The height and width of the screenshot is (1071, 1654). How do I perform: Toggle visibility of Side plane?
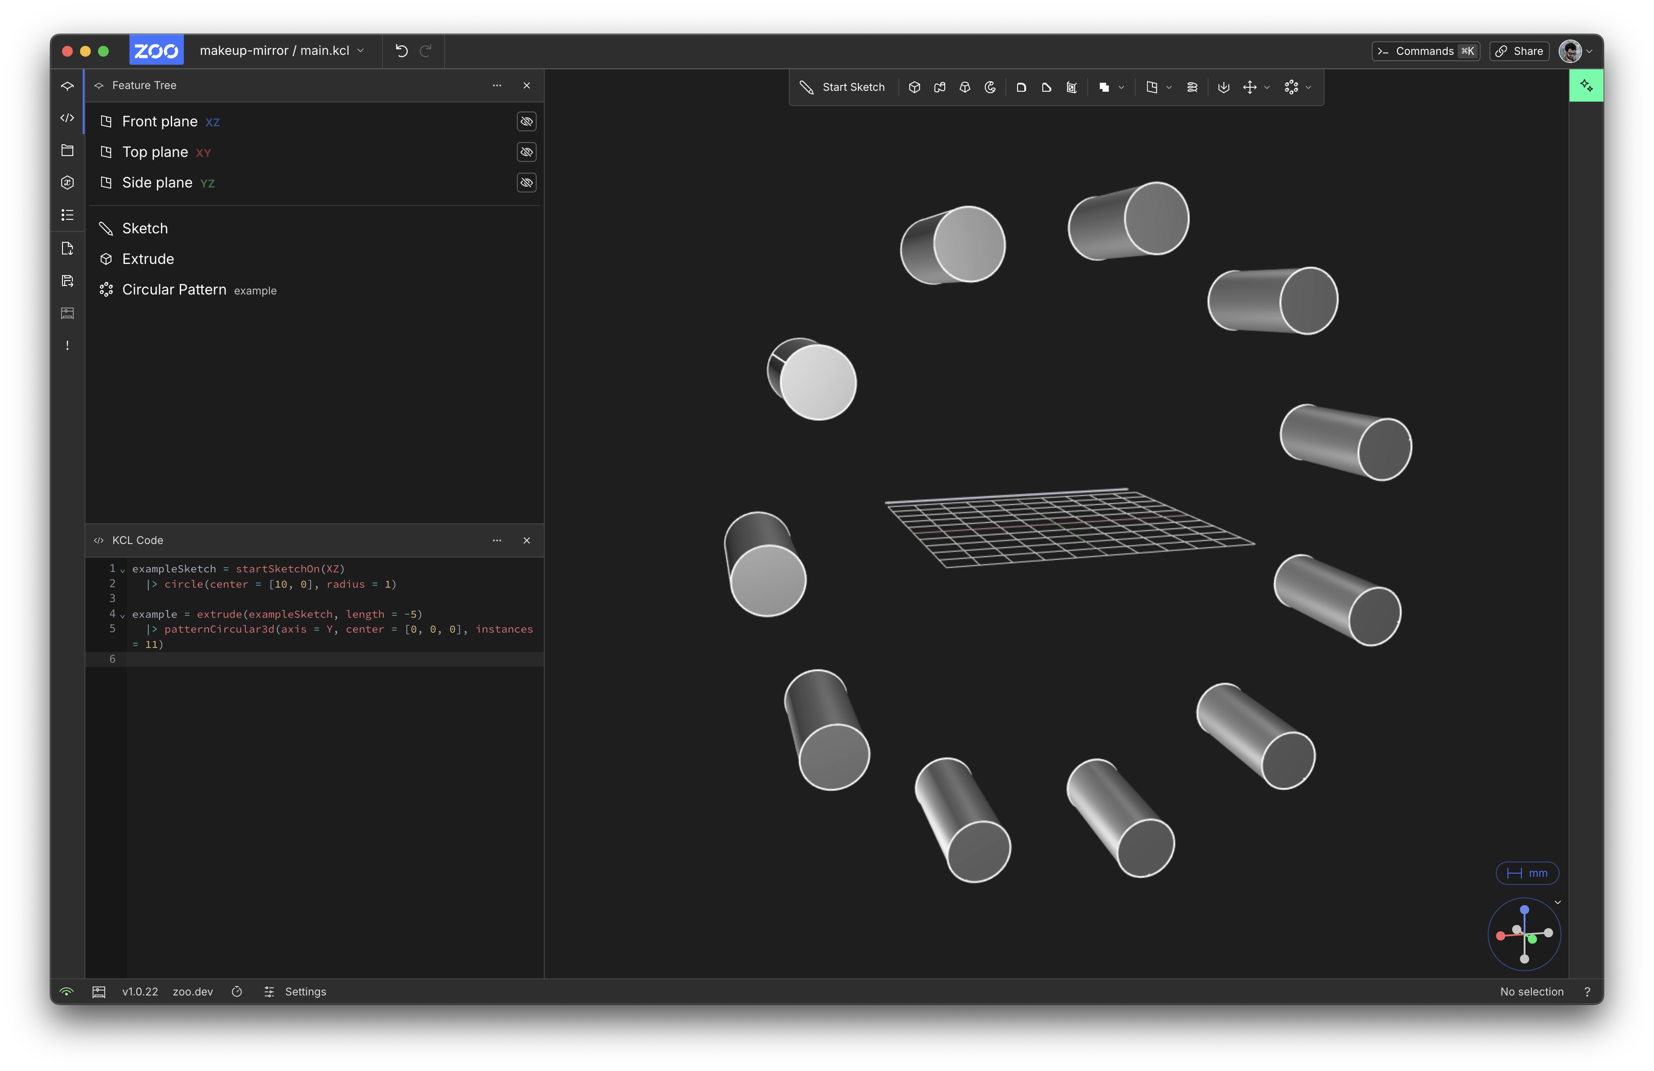pos(526,183)
